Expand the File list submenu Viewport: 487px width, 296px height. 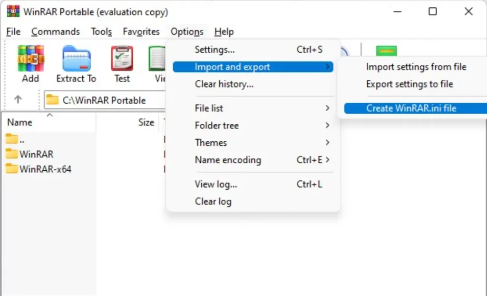(208, 108)
